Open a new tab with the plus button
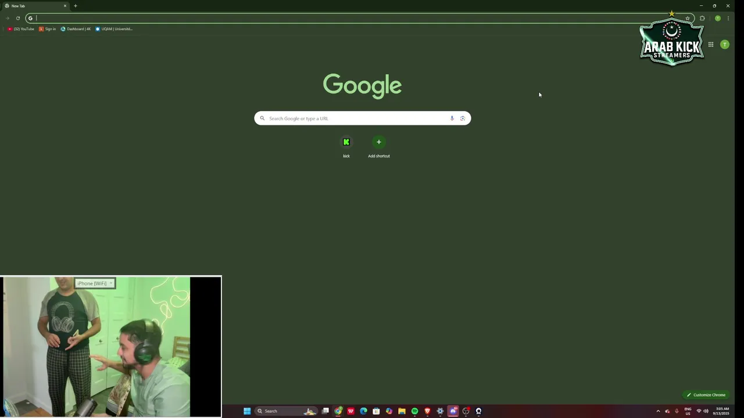744x418 pixels. click(76, 6)
